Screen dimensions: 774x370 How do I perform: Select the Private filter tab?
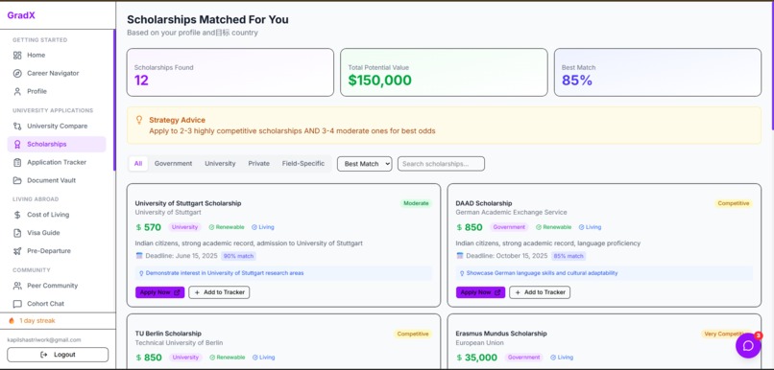coord(258,164)
